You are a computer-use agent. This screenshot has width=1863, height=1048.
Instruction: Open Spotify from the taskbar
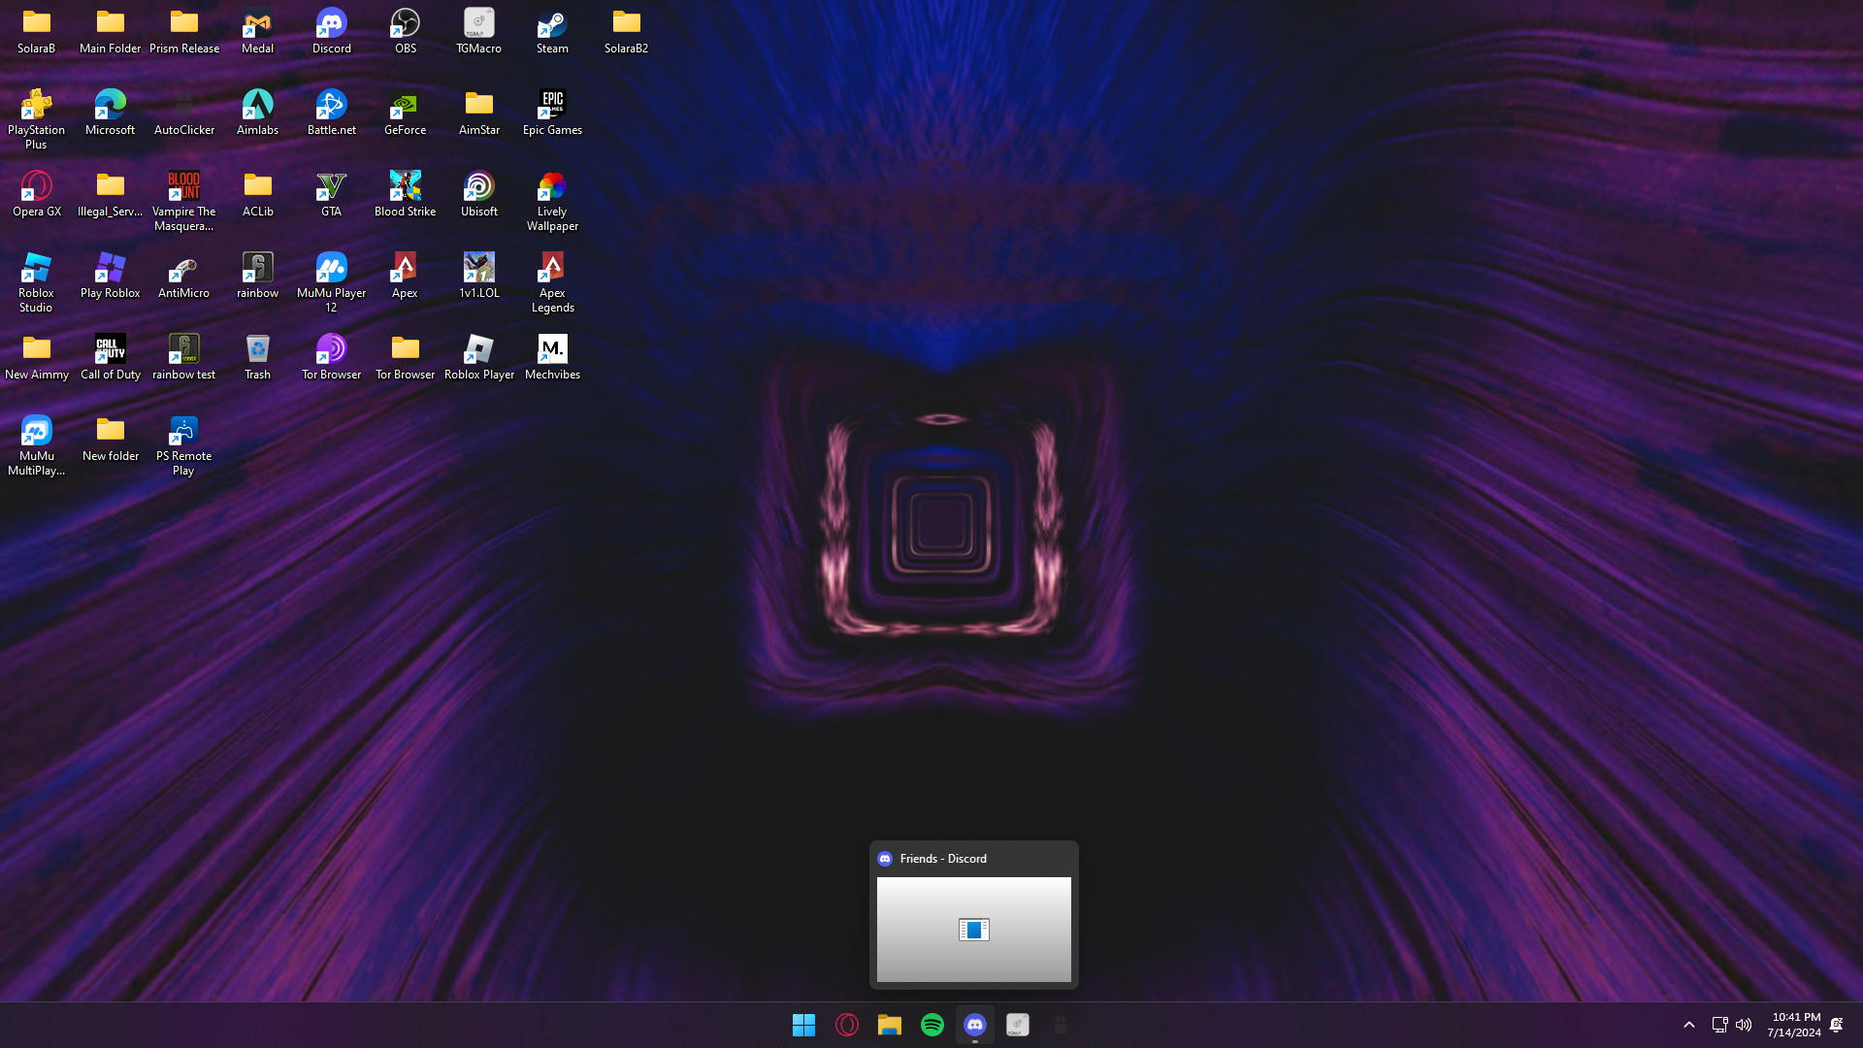pyautogui.click(x=931, y=1025)
